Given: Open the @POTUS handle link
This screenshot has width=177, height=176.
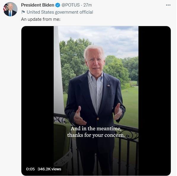Looking at the screenshot, I should 71,5.
